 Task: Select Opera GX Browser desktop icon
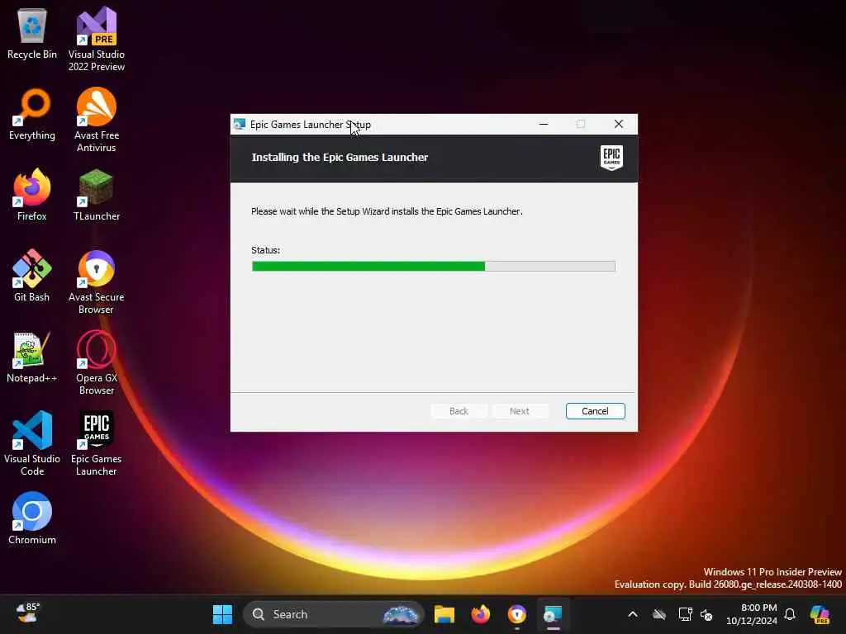point(97,362)
